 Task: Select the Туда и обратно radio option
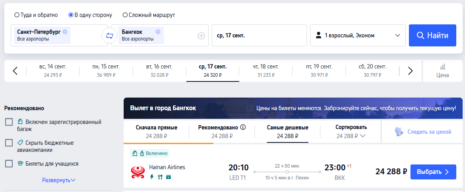pyautogui.click(x=17, y=15)
